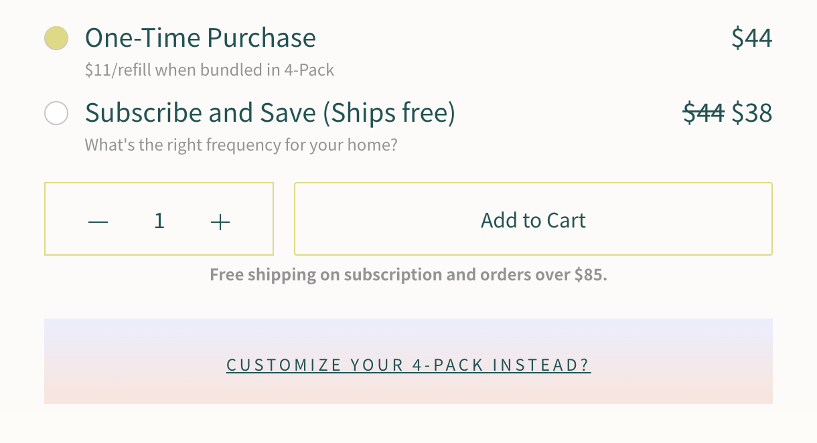The width and height of the screenshot is (817, 443).
Task: Decrease quantity with the minus icon
Action: [x=98, y=221]
